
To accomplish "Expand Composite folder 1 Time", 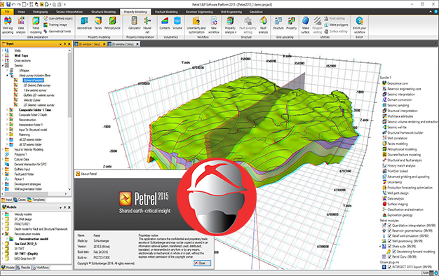I will (7, 110).
